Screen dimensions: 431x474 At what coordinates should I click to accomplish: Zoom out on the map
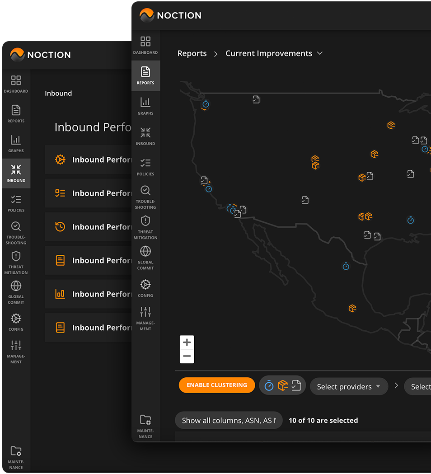[187, 356]
